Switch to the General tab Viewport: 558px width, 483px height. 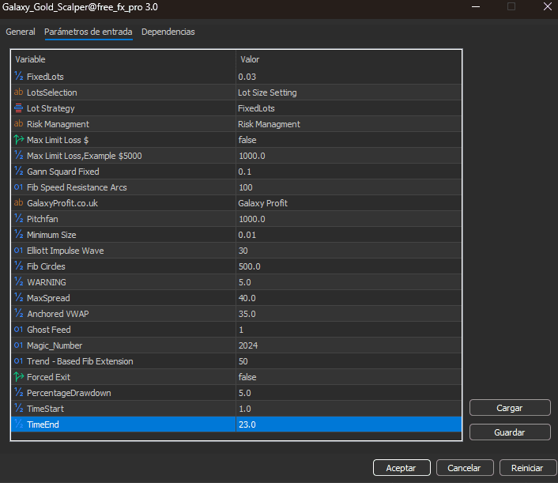click(21, 32)
